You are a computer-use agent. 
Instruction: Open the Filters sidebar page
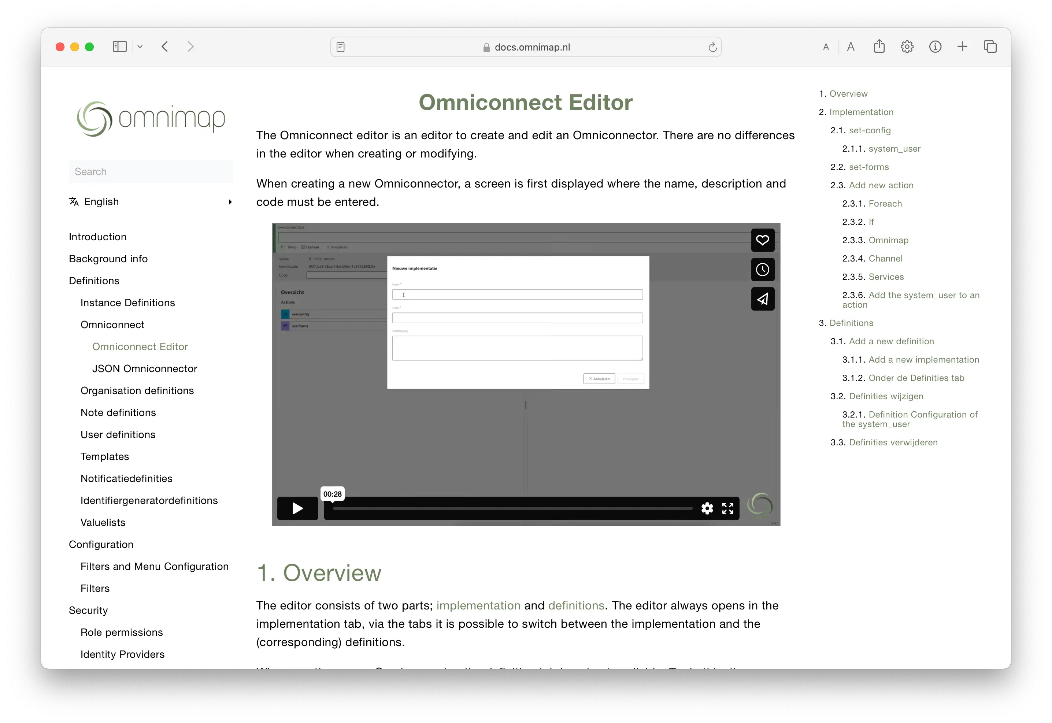point(95,589)
